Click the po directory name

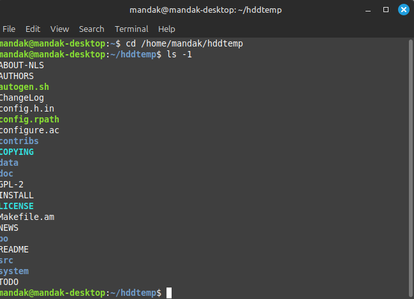[4, 239]
